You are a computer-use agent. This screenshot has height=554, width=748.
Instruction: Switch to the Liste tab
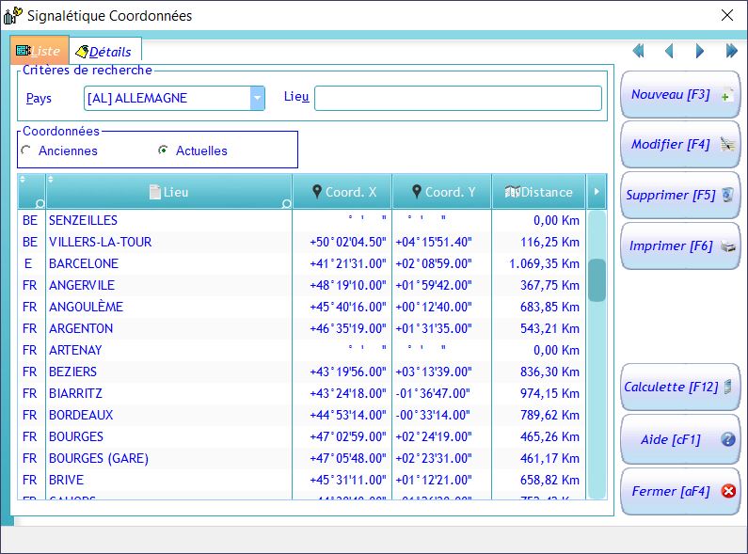point(40,51)
